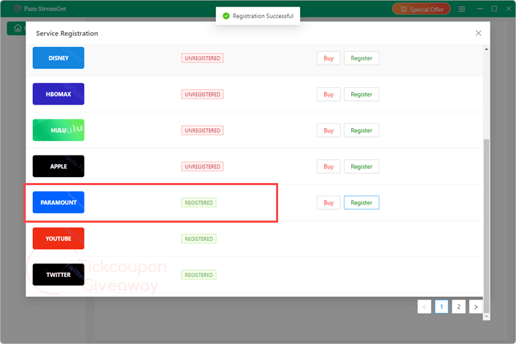516x344 pixels.
Task: Click the scrollbar down arrow
Action: click(487, 317)
